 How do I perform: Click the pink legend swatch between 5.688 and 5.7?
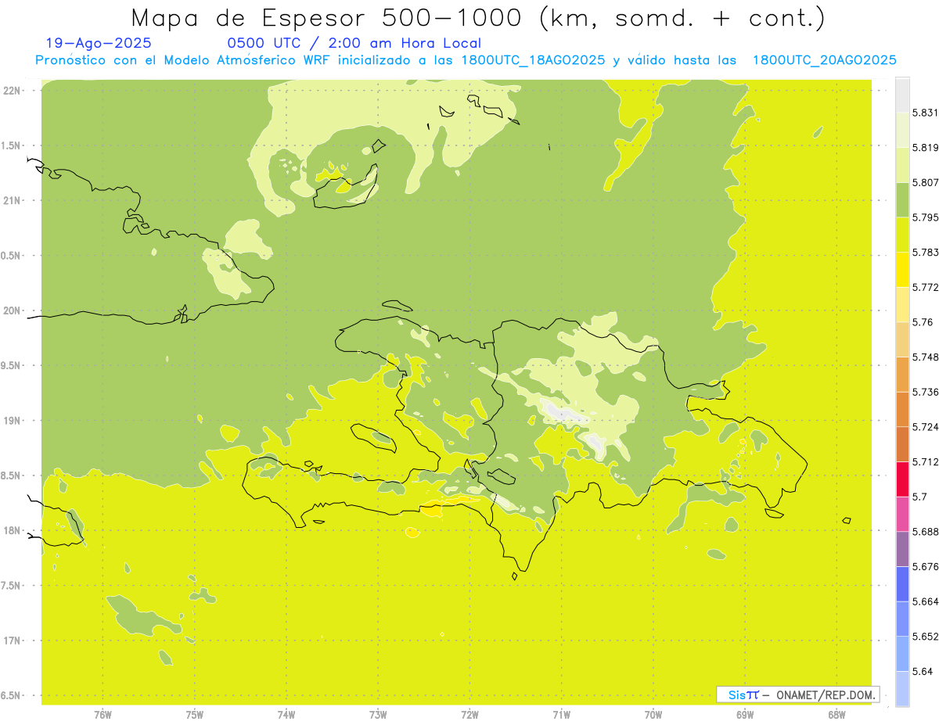pos(902,514)
